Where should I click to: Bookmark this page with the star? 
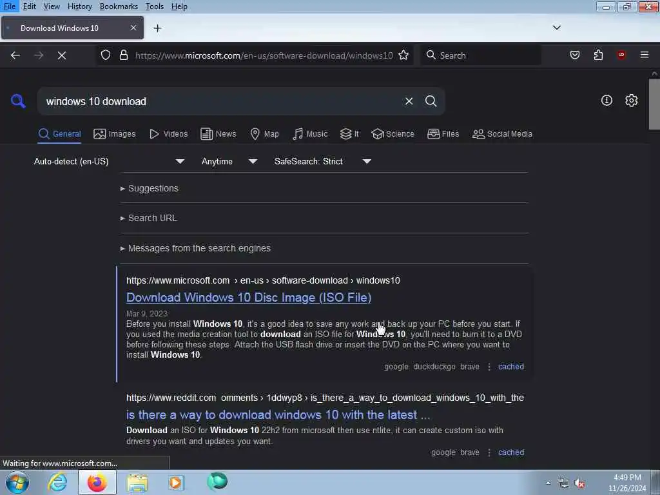pos(403,55)
